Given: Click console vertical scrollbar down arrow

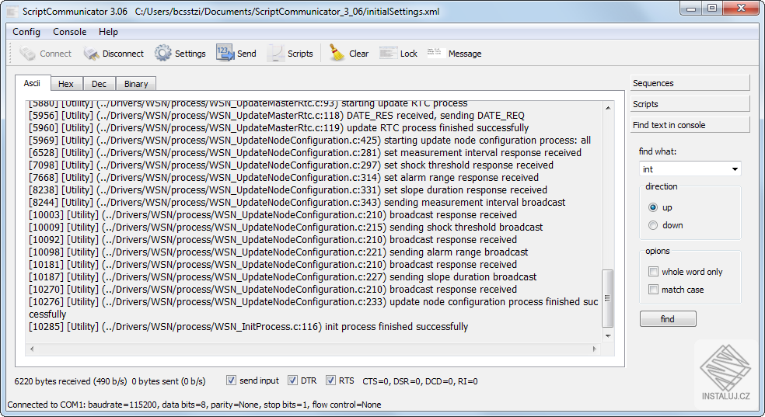Looking at the screenshot, I should point(608,335).
